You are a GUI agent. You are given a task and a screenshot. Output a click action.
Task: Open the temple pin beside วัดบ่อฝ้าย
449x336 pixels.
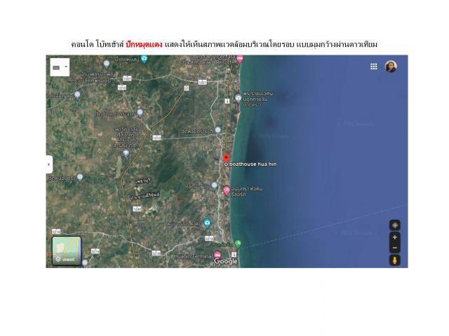(214, 186)
